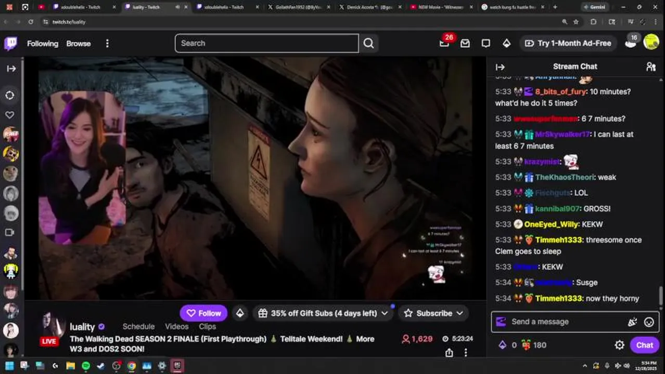
Task: Open the stream more options dots
Action: pyautogui.click(x=466, y=353)
